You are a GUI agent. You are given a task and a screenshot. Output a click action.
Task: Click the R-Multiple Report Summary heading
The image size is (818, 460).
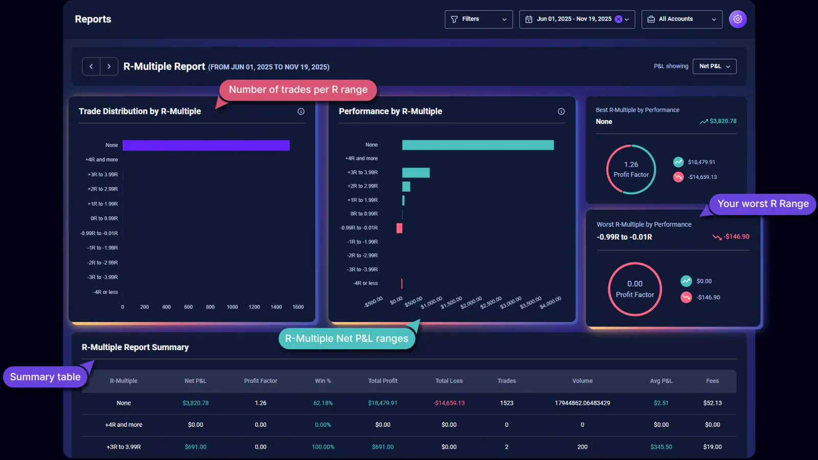pyautogui.click(x=135, y=347)
